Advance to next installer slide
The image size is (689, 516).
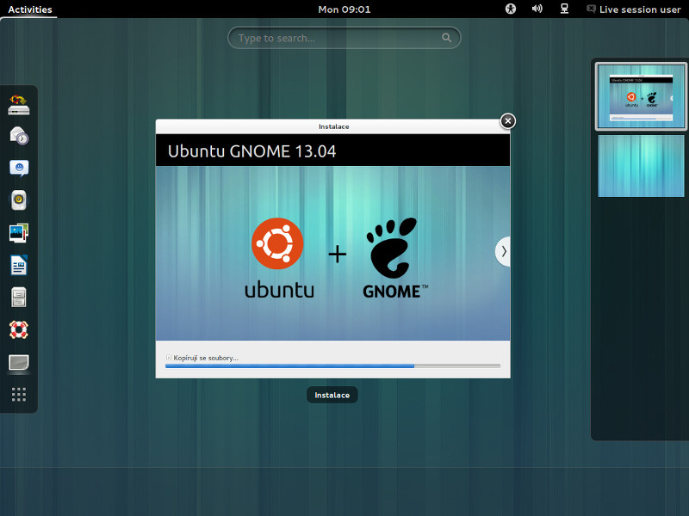click(x=503, y=251)
